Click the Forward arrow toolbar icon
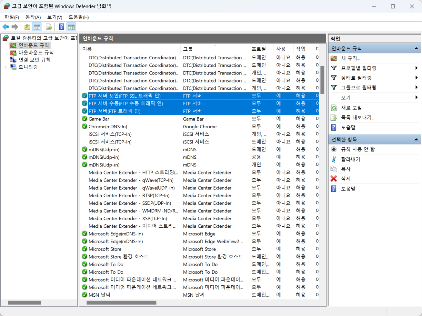This screenshot has width=422, height=316. [15, 27]
